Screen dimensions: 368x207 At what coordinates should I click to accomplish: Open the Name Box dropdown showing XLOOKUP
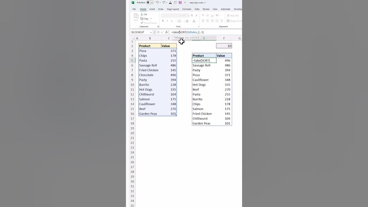coord(151,32)
